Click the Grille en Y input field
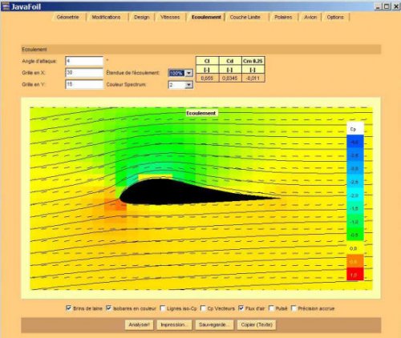The image size is (401, 338). coord(84,84)
